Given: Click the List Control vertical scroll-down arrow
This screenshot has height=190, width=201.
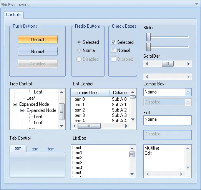Looking at the screenshot, I should [133, 119].
